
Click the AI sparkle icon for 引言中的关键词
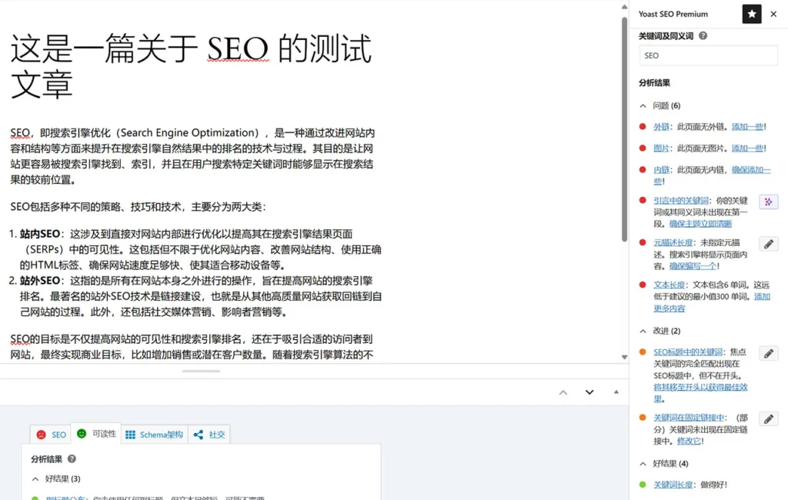point(768,202)
